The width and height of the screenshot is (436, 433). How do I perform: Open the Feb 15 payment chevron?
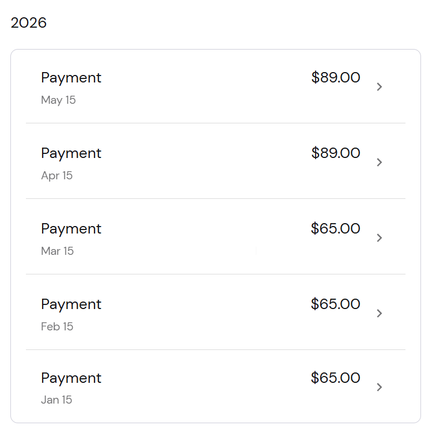pos(380,313)
